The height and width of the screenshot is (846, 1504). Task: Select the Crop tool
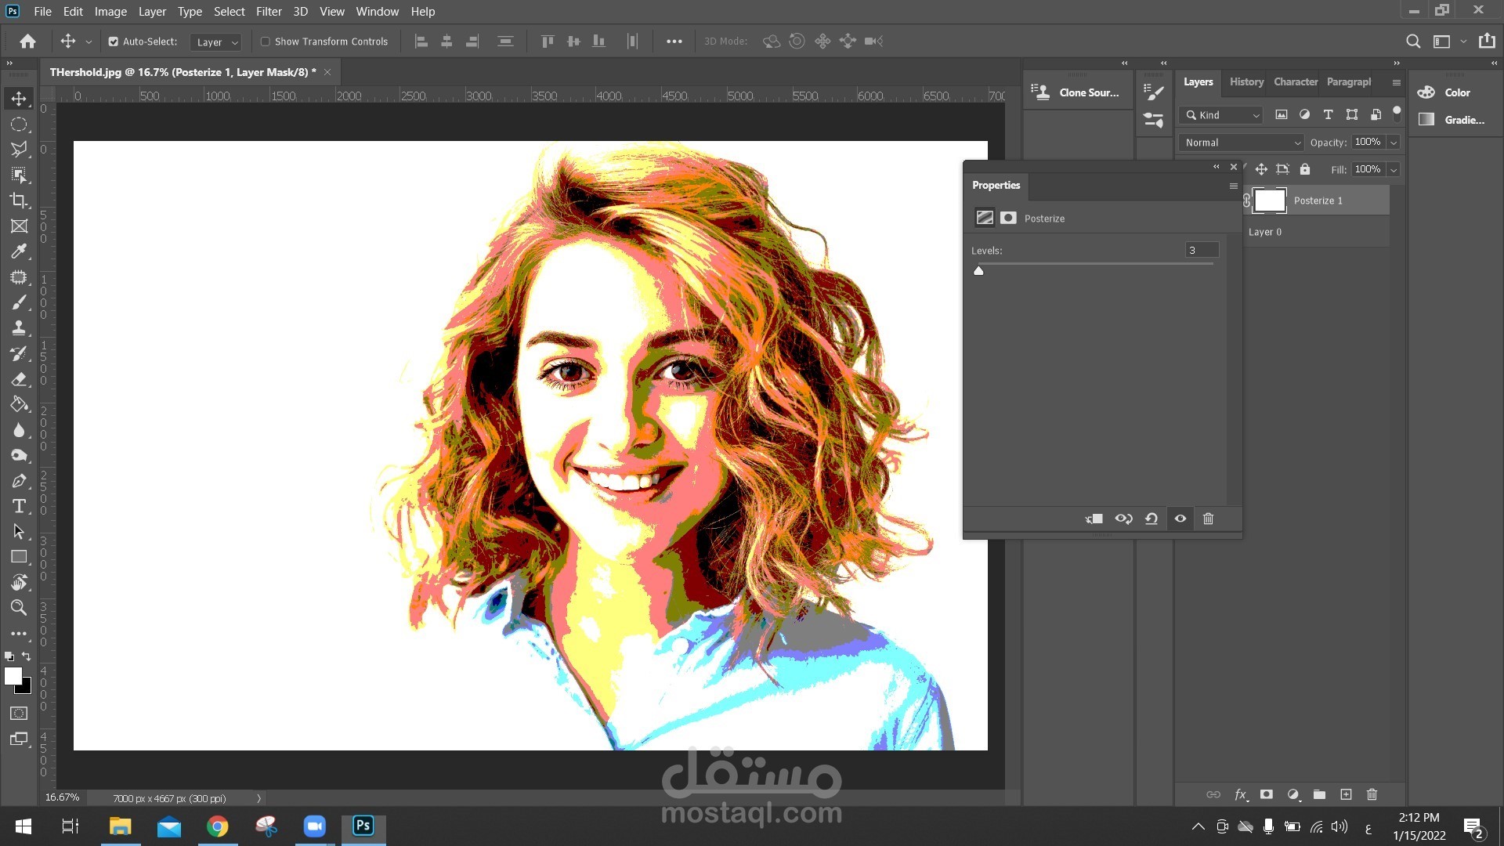pos(19,201)
